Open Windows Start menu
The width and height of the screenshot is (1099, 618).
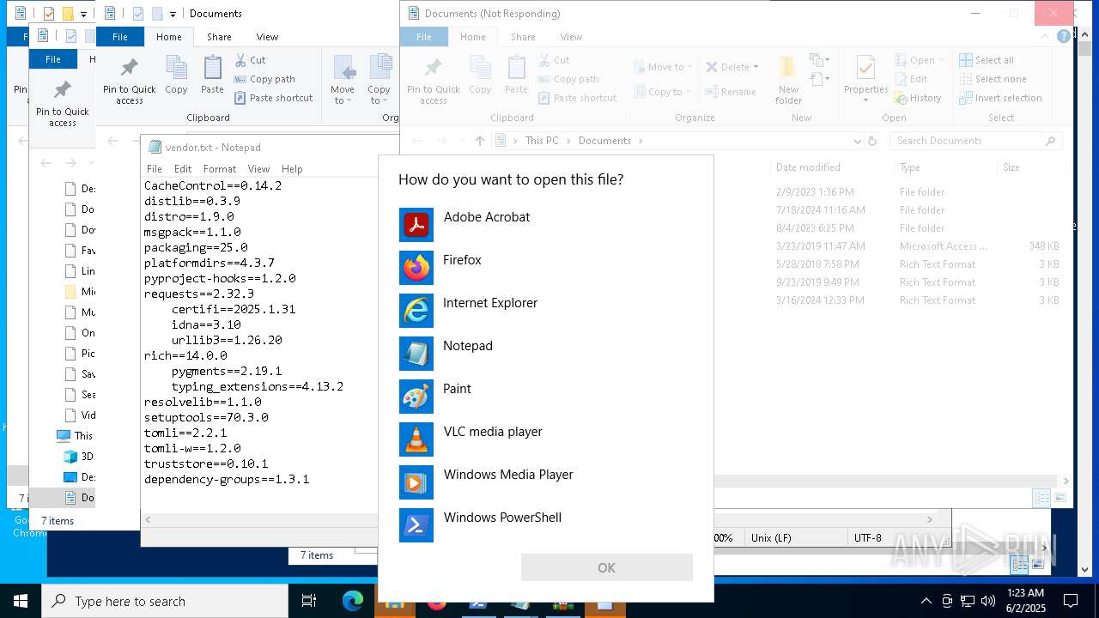[x=21, y=601]
